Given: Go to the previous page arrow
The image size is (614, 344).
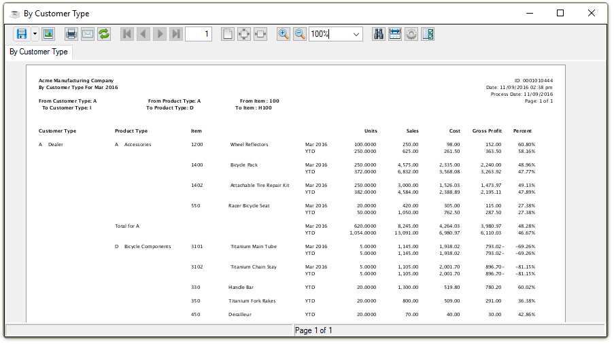Looking at the screenshot, I should tap(143, 34).
